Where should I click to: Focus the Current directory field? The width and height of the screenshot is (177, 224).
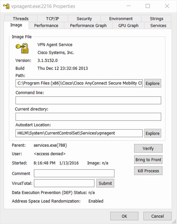(88, 117)
